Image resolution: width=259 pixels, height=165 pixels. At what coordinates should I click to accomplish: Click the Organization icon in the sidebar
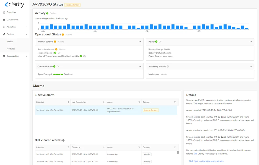coord(4,56)
